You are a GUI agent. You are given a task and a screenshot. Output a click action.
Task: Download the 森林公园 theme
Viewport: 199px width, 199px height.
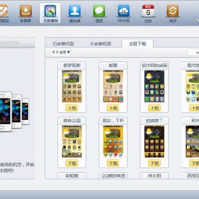[72, 163]
